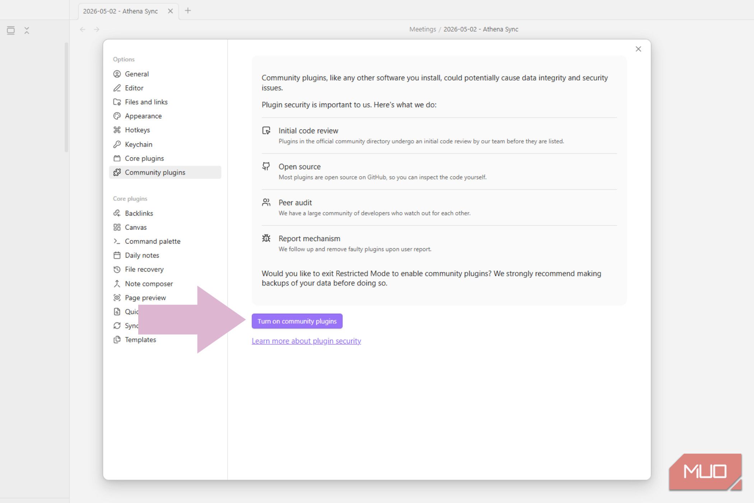Image resolution: width=754 pixels, height=503 pixels.
Task: Click Turn on community plugins button
Action: 297,321
